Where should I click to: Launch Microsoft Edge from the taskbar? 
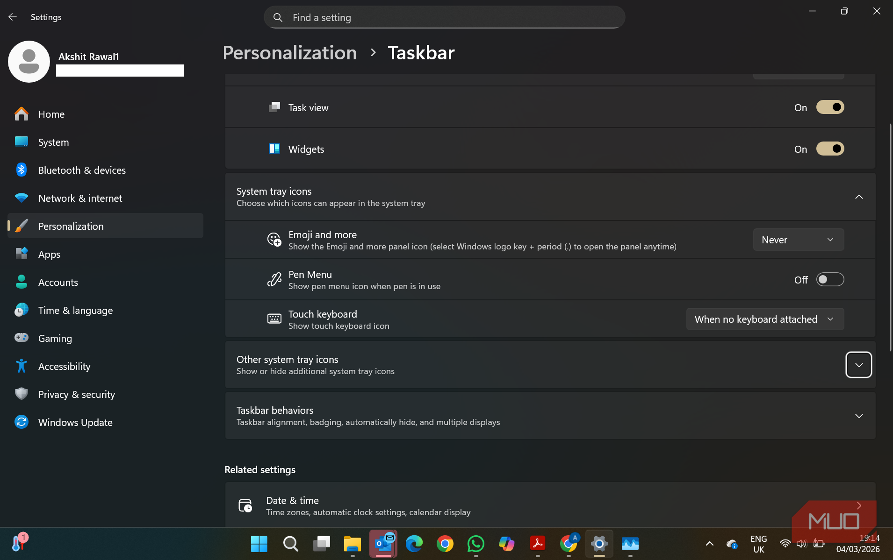[x=414, y=544]
